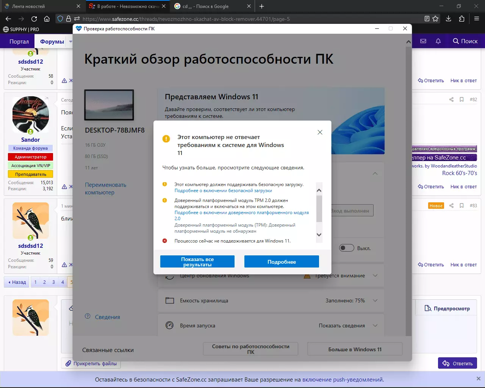Expand Windows Update 'Требуется внимание' row
The image size is (485, 388).
375,275
